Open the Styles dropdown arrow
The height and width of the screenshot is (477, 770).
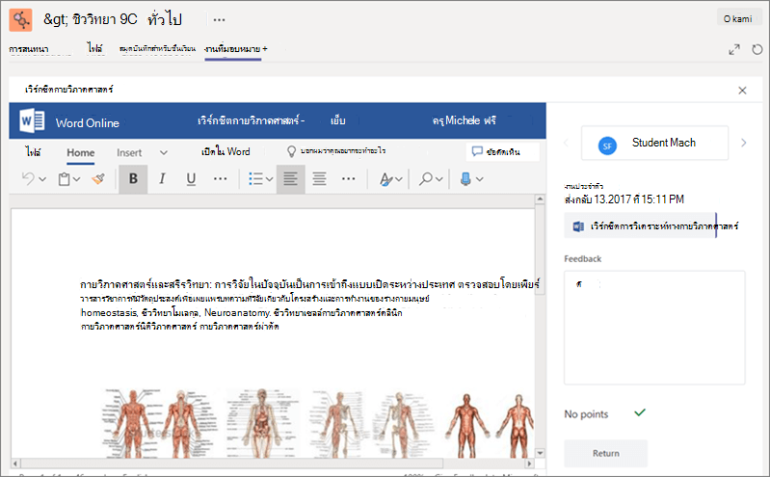point(399,179)
